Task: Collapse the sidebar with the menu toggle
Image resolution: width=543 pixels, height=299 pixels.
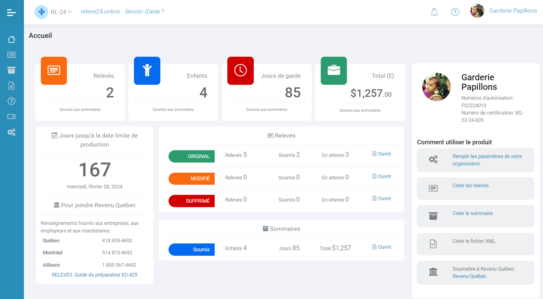Action: 12,12
